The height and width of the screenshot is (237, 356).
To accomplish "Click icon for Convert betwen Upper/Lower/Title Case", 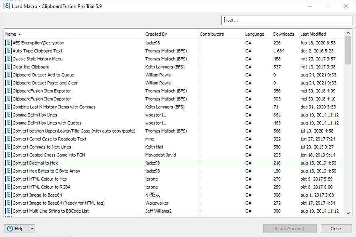I will click(x=8, y=131).
